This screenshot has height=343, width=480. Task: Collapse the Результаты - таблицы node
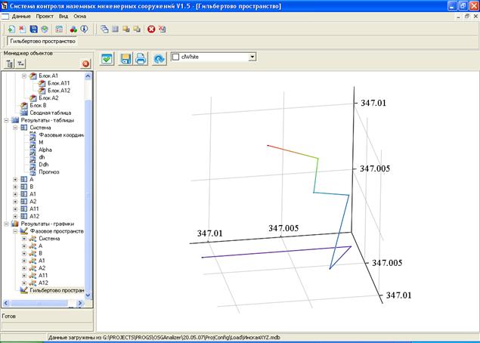[6, 120]
